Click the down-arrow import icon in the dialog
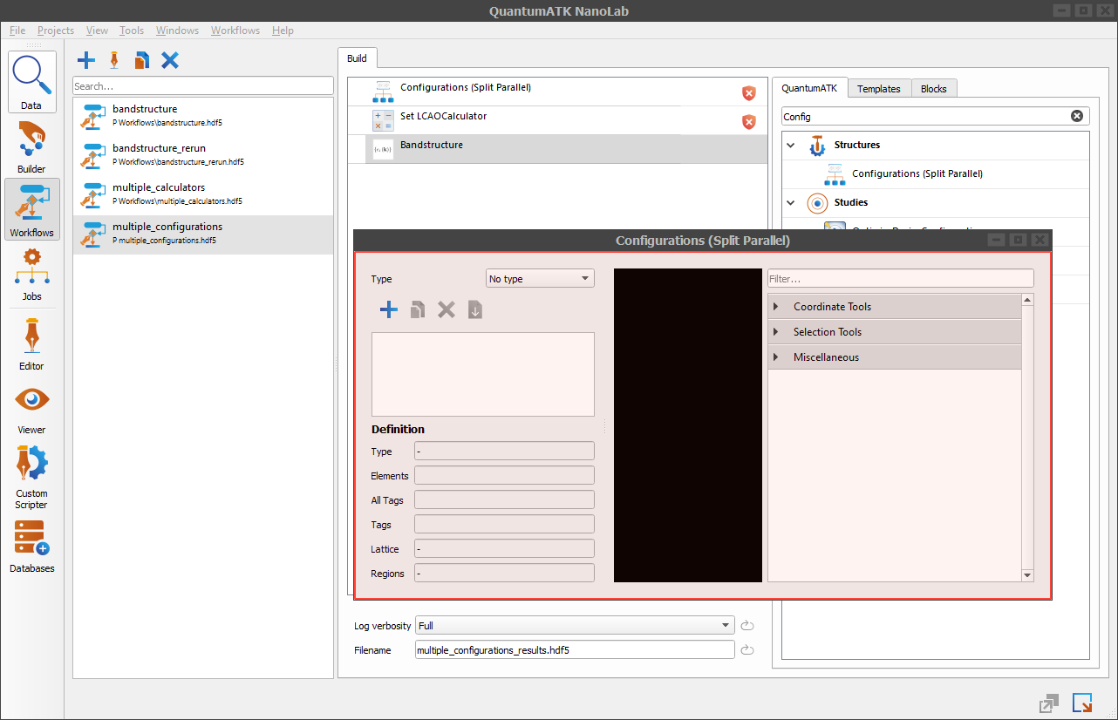Screen dimensions: 1118x720 point(475,309)
